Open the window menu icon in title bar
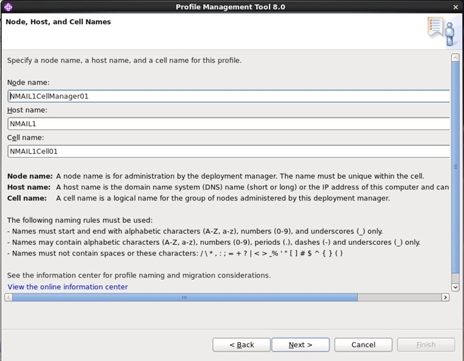 click(7, 7)
